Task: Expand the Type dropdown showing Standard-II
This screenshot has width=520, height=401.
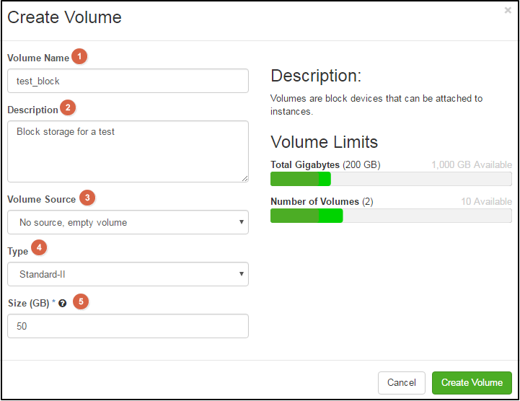Action: (x=128, y=274)
